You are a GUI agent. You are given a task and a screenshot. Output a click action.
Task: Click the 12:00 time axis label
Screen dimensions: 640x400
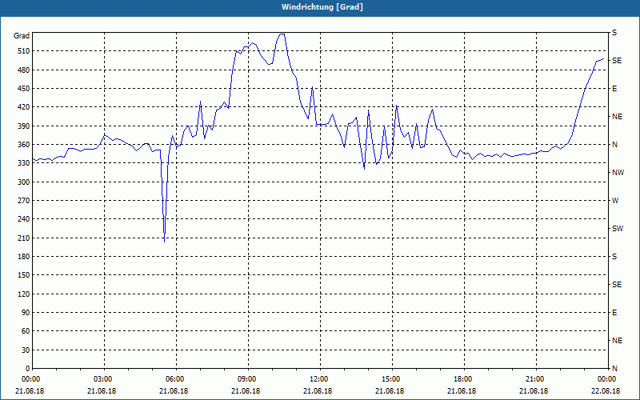pyautogui.click(x=318, y=379)
